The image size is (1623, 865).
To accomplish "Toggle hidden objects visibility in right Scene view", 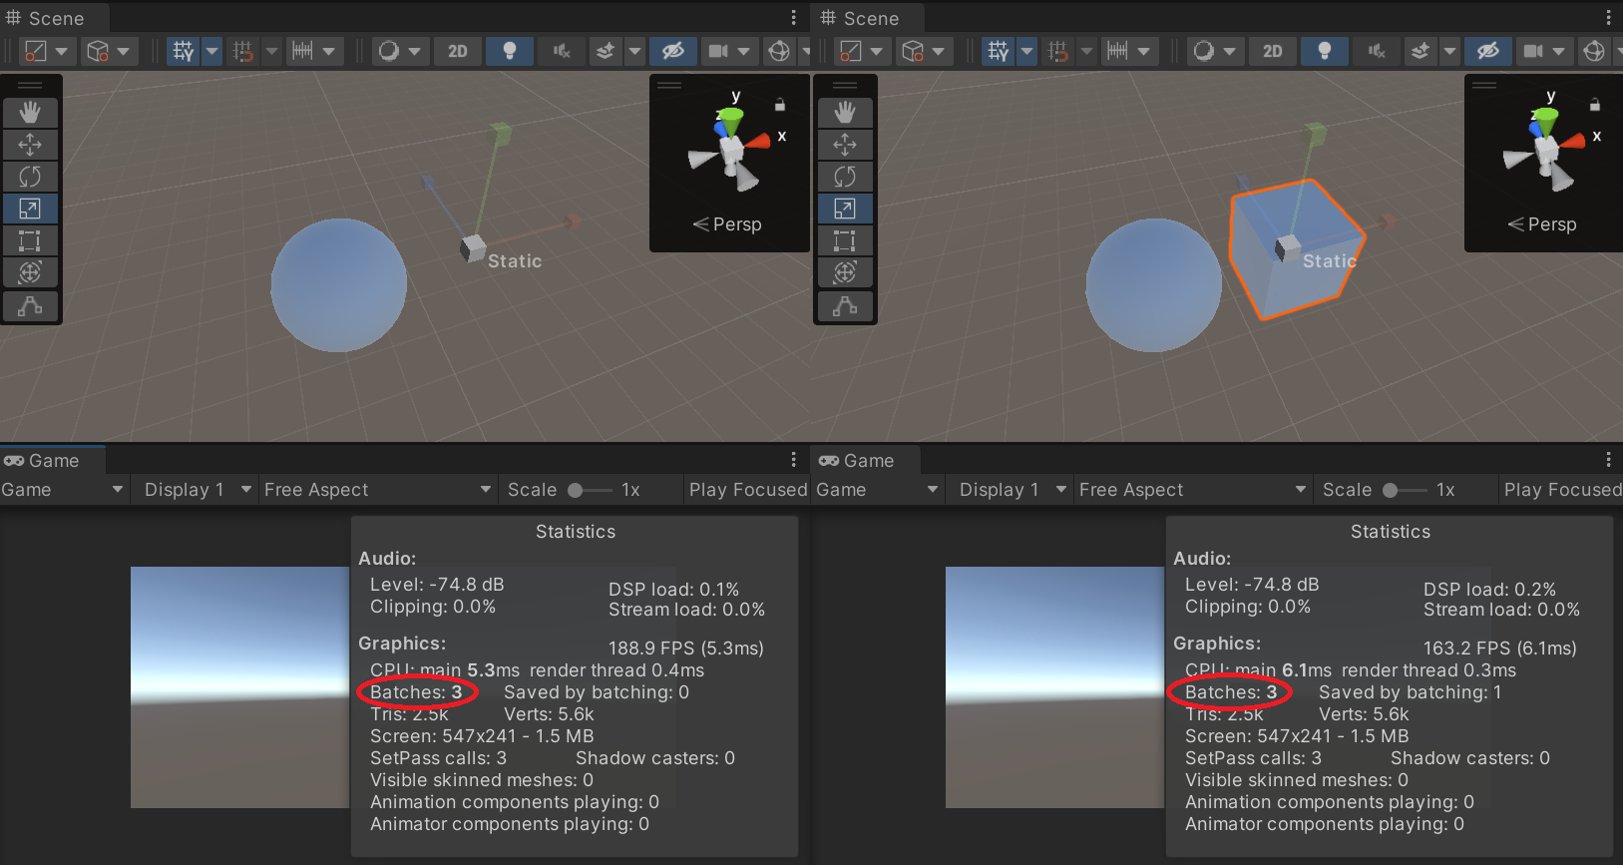I will tap(1488, 51).
